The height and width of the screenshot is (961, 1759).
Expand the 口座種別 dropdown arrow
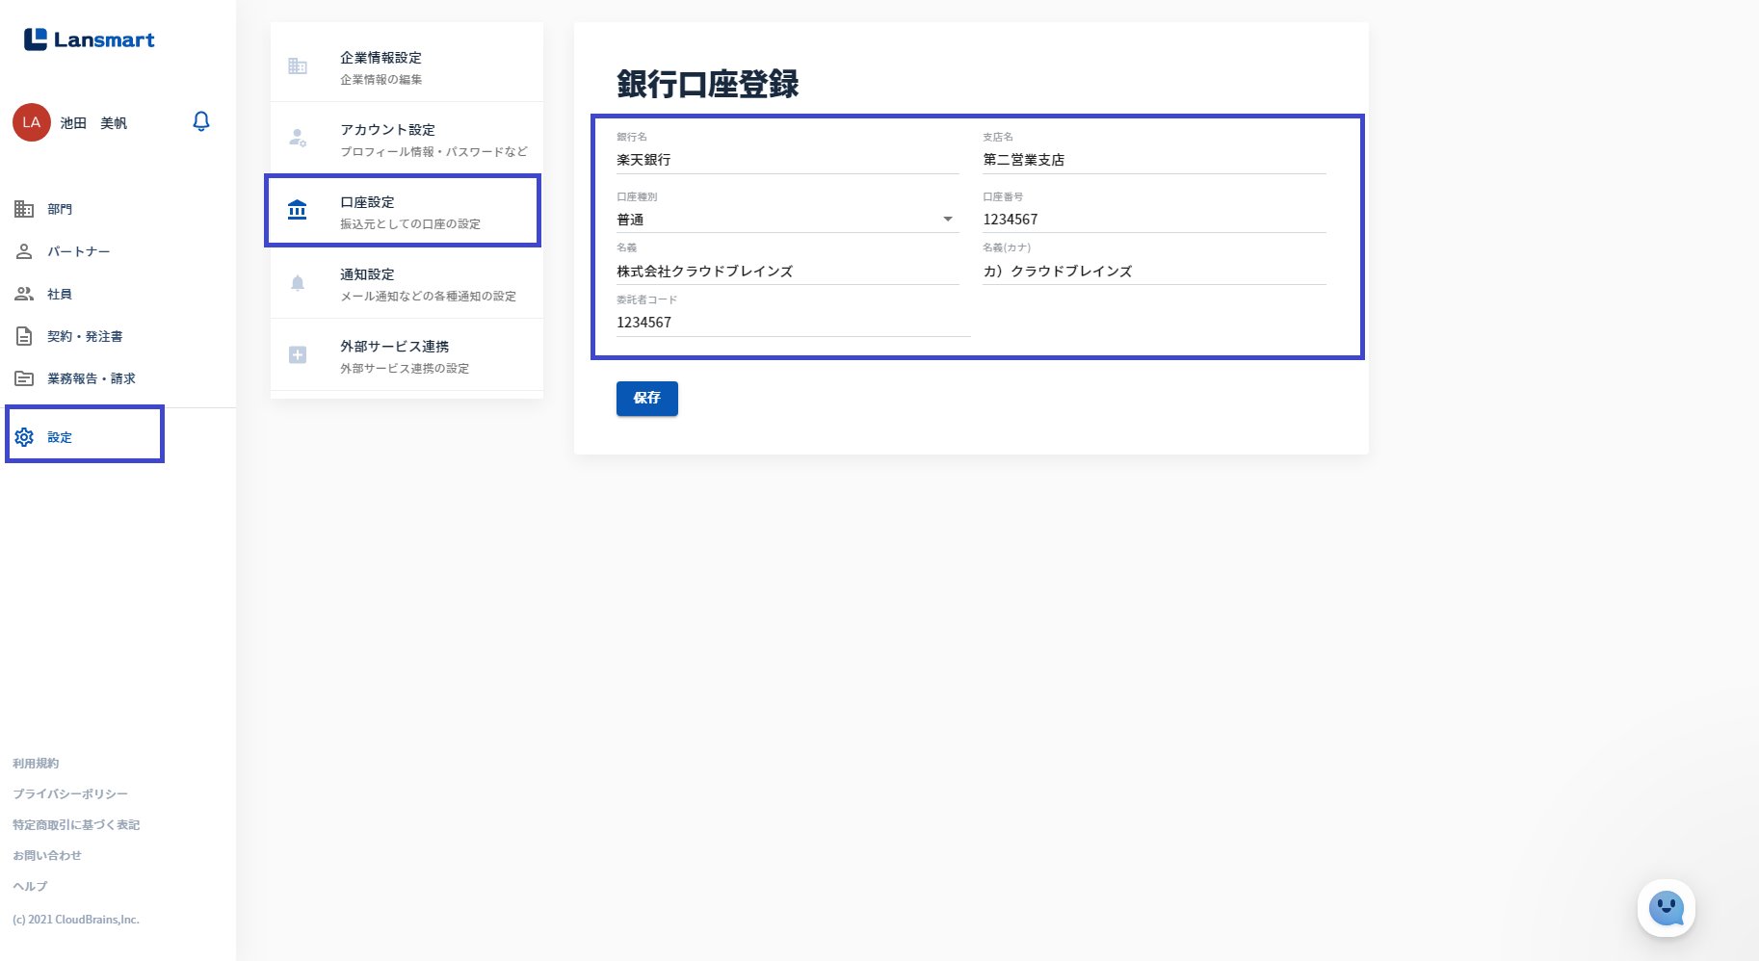(x=948, y=220)
